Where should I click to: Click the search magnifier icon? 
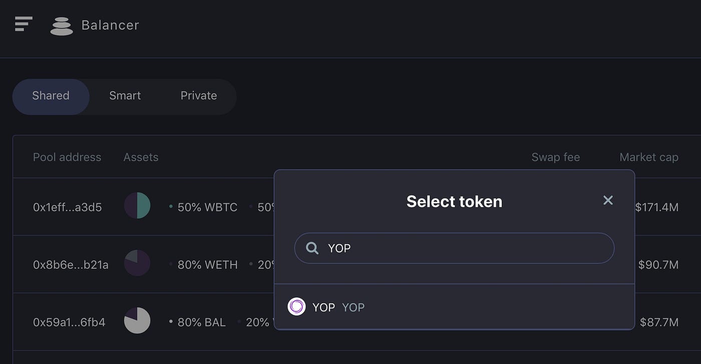pos(312,248)
